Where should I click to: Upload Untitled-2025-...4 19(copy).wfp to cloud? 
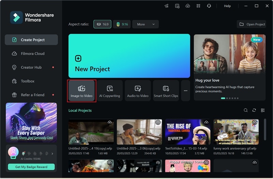[x=110, y=122]
